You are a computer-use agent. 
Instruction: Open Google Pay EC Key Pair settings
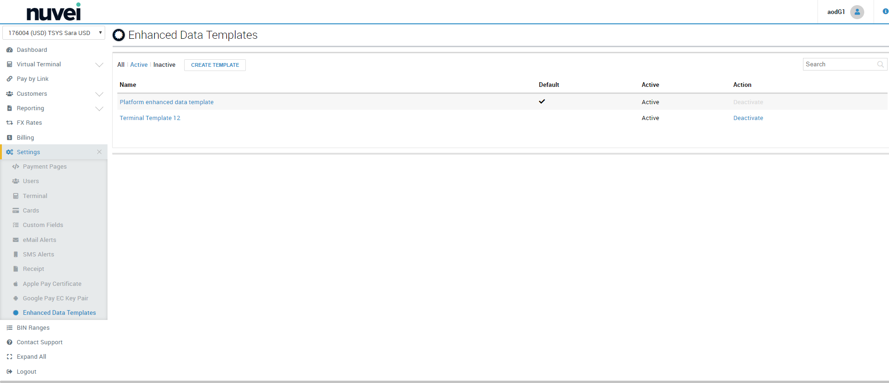click(55, 298)
